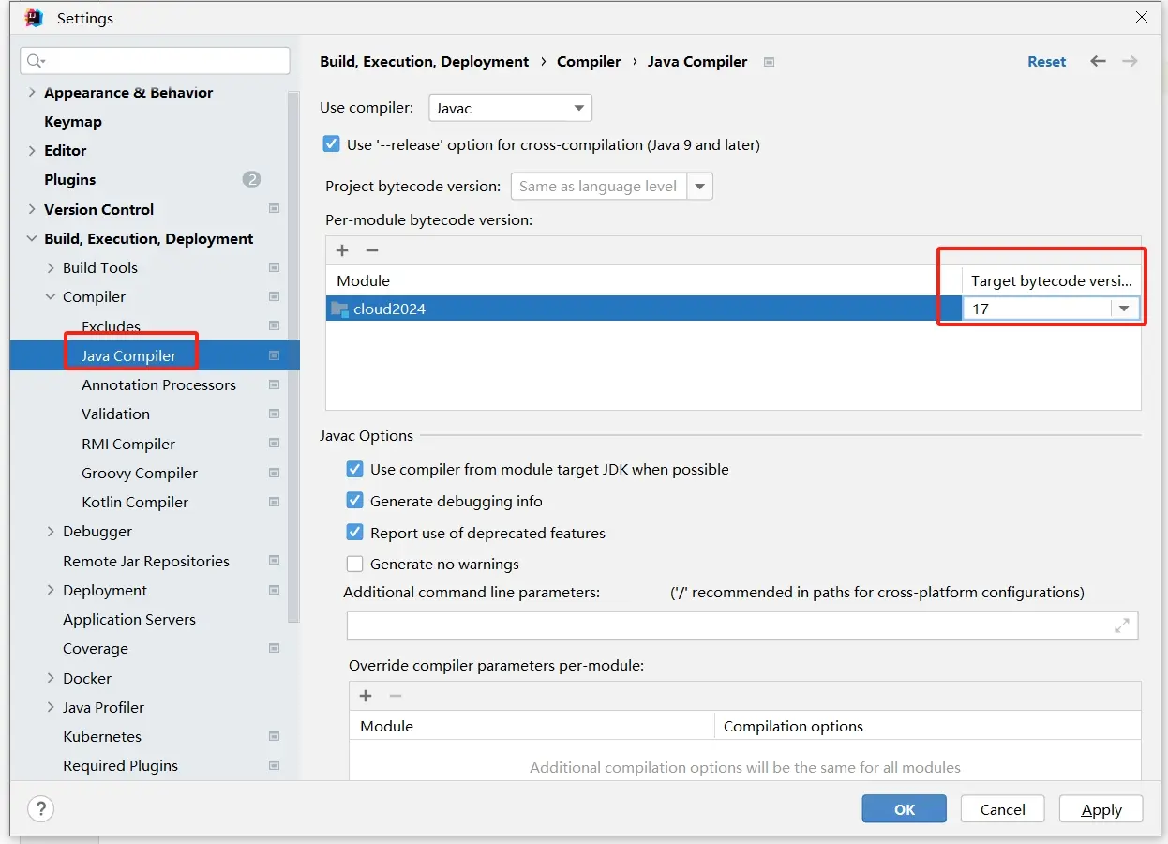The image size is (1168, 844).
Task: Click the settings tree vertical scrollbar
Action: pyautogui.click(x=293, y=356)
